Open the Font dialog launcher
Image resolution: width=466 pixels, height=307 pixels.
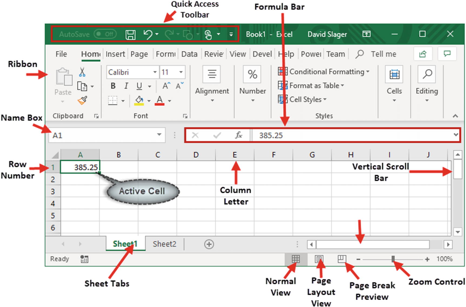click(x=185, y=116)
